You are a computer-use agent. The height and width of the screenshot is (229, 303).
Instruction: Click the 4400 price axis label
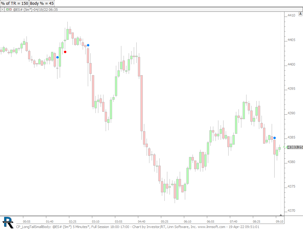click(x=292, y=64)
